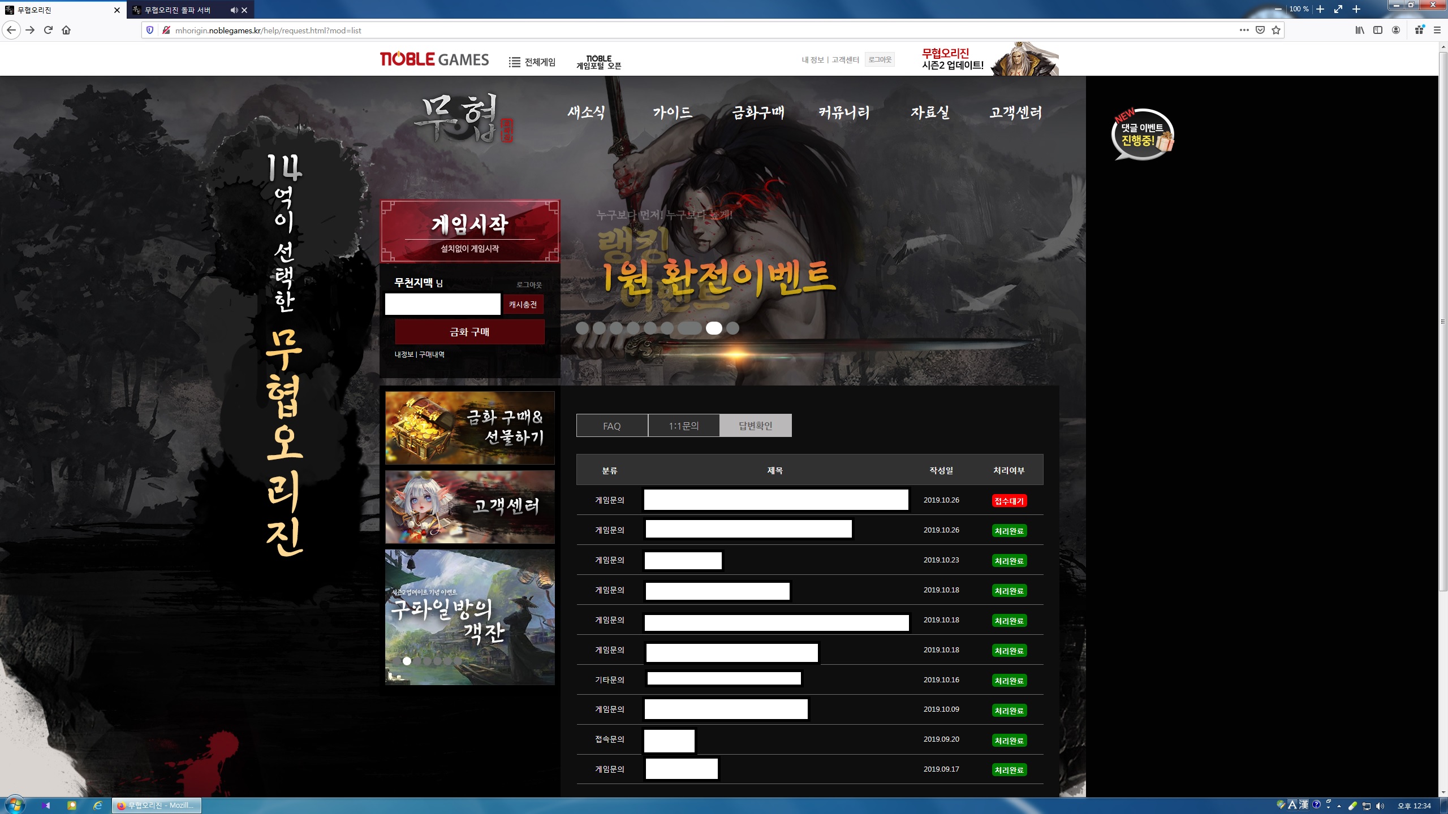Select the white active carousel dot
Screen dimensions: 1448x814
(714, 328)
